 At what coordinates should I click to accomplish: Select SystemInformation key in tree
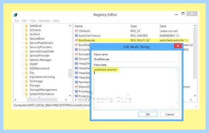(x=42, y=94)
